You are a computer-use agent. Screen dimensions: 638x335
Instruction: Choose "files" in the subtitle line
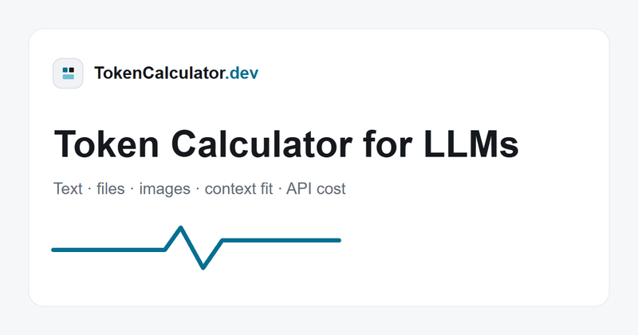[110, 189]
